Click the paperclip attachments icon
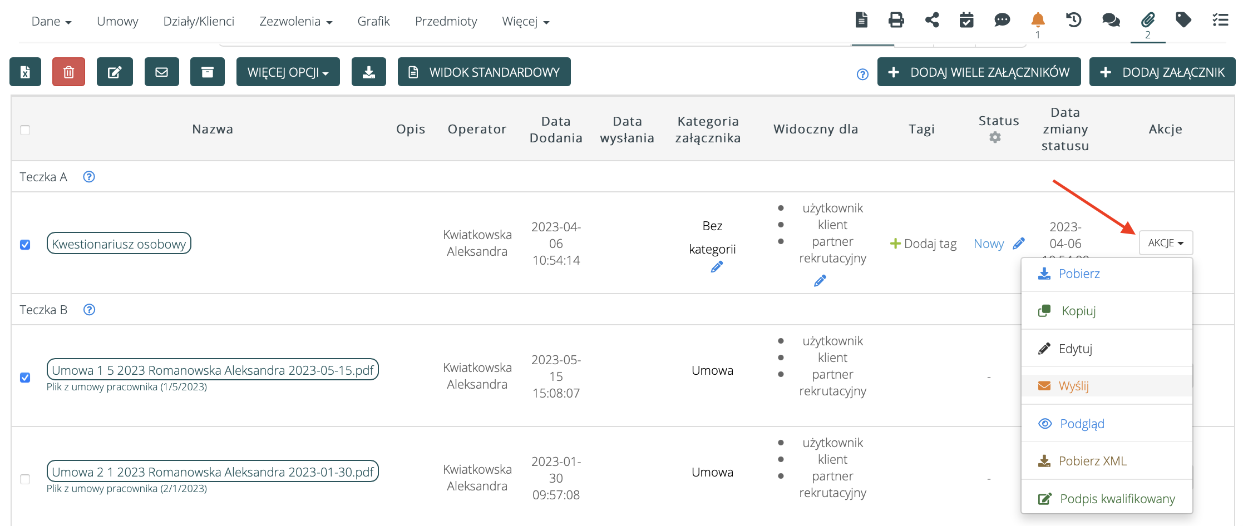 (x=1147, y=21)
